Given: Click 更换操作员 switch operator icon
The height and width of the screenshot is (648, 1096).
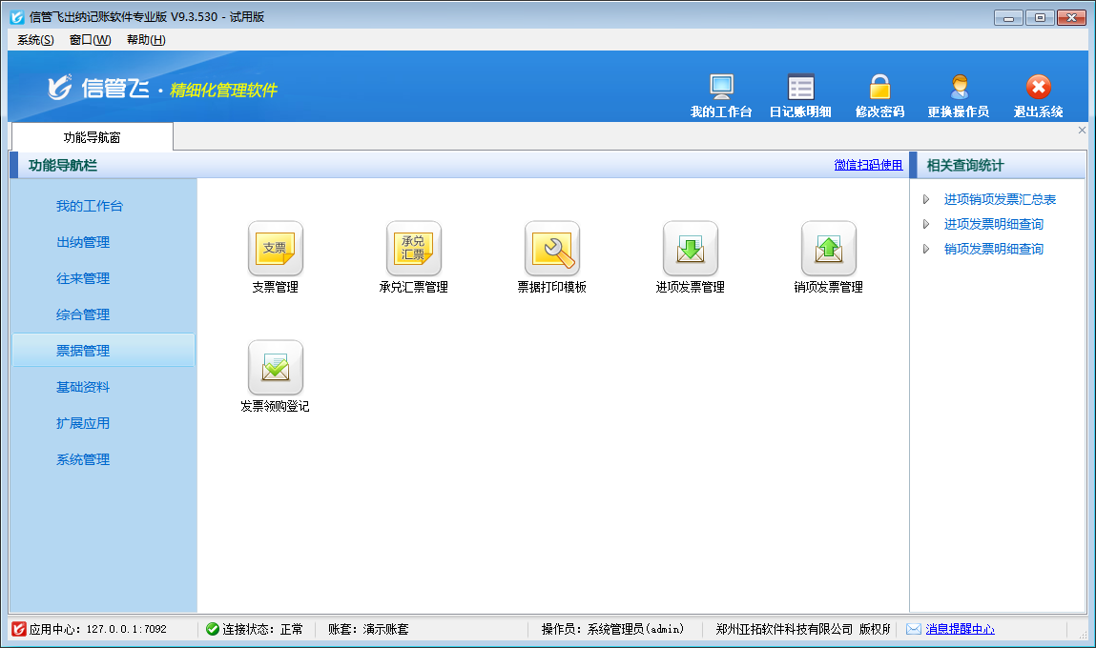Looking at the screenshot, I should [959, 88].
